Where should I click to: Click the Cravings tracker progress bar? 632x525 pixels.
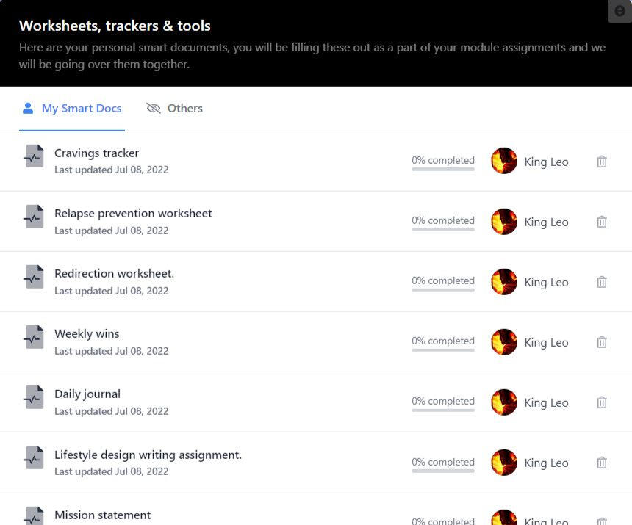tap(442, 170)
